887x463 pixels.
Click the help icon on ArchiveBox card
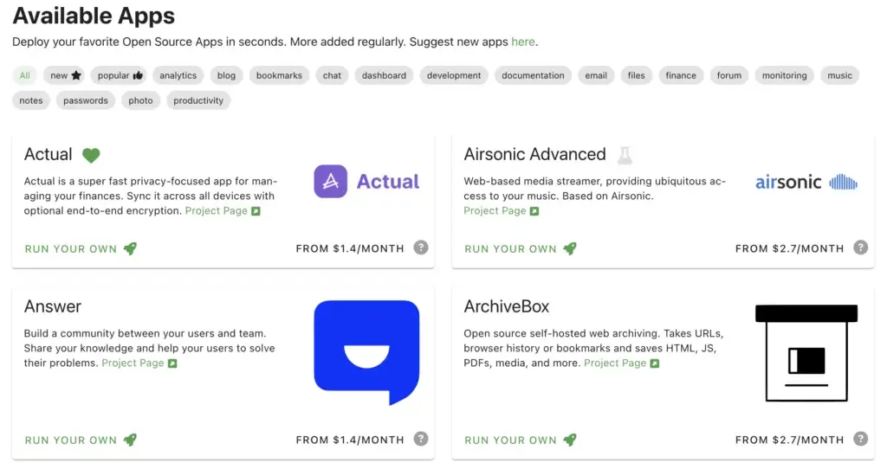point(860,439)
